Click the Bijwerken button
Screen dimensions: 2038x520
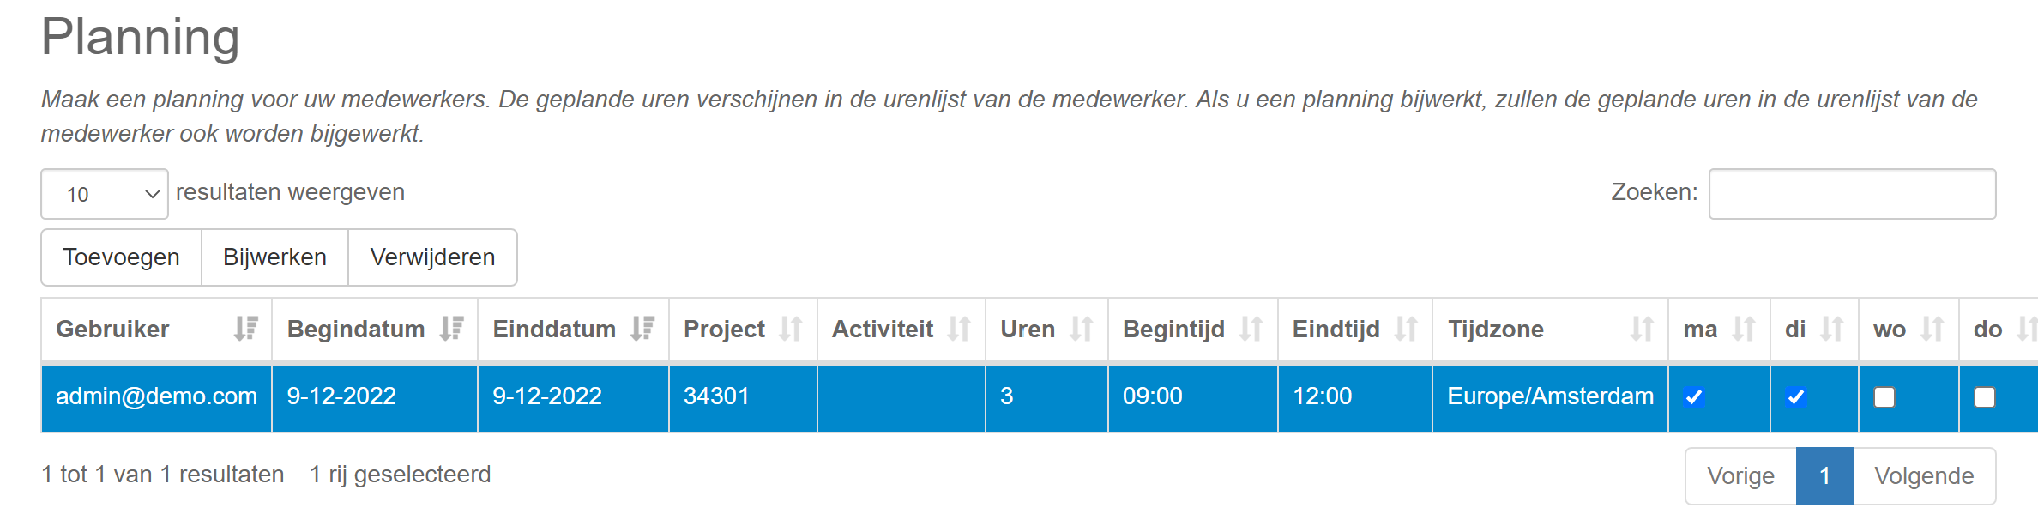click(274, 257)
